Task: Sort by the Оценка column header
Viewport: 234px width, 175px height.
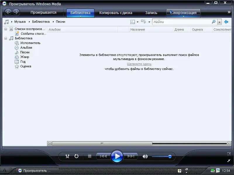Action: (201, 29)
